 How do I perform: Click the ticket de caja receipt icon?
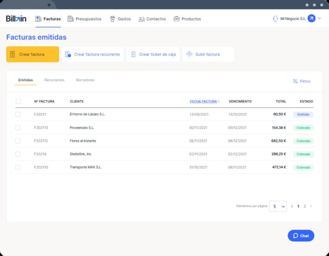pos(133,54)
